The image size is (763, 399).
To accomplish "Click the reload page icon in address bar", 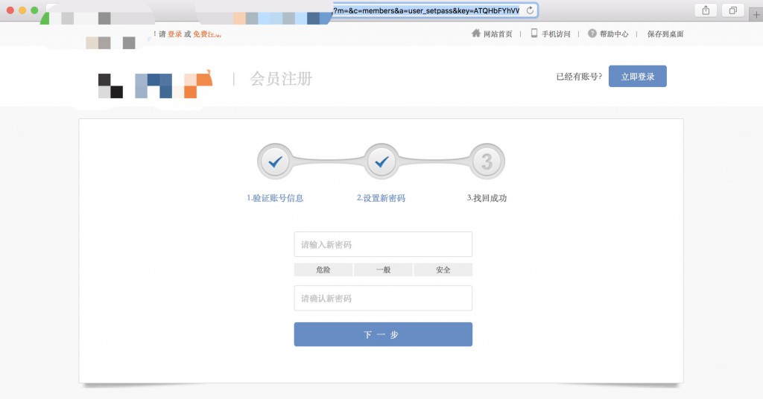I will click(x=530, y=10).
